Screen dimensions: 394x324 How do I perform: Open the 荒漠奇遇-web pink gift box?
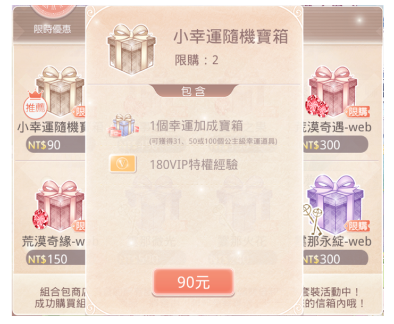pos(333,92)
